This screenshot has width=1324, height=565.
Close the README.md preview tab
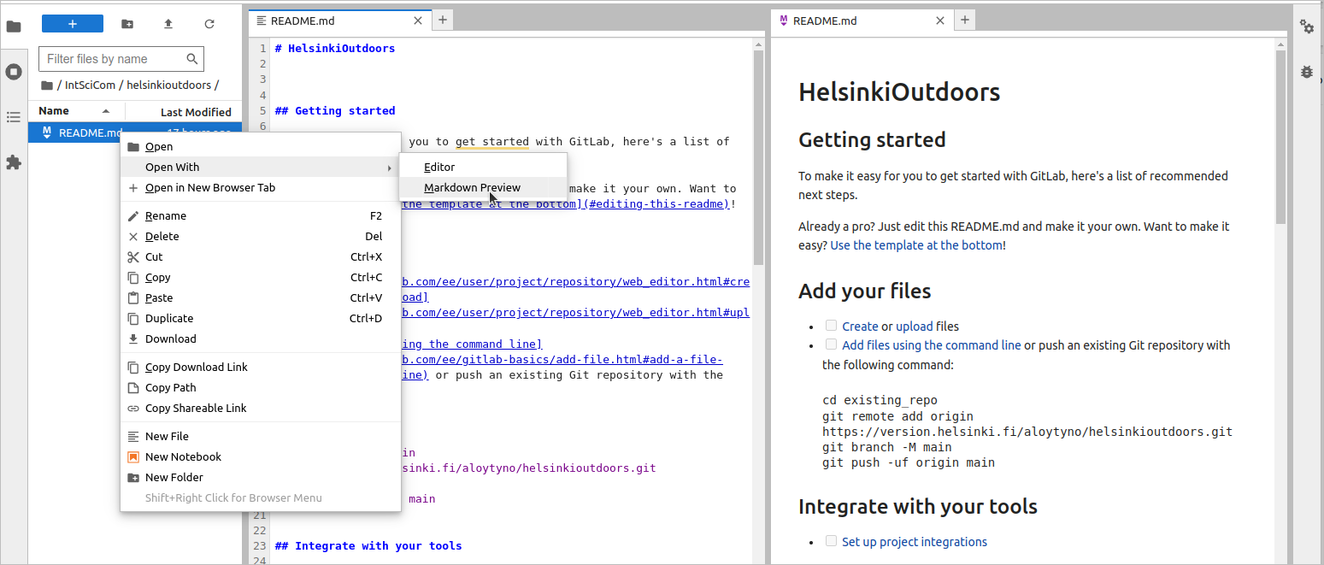(x=940, y=21)
